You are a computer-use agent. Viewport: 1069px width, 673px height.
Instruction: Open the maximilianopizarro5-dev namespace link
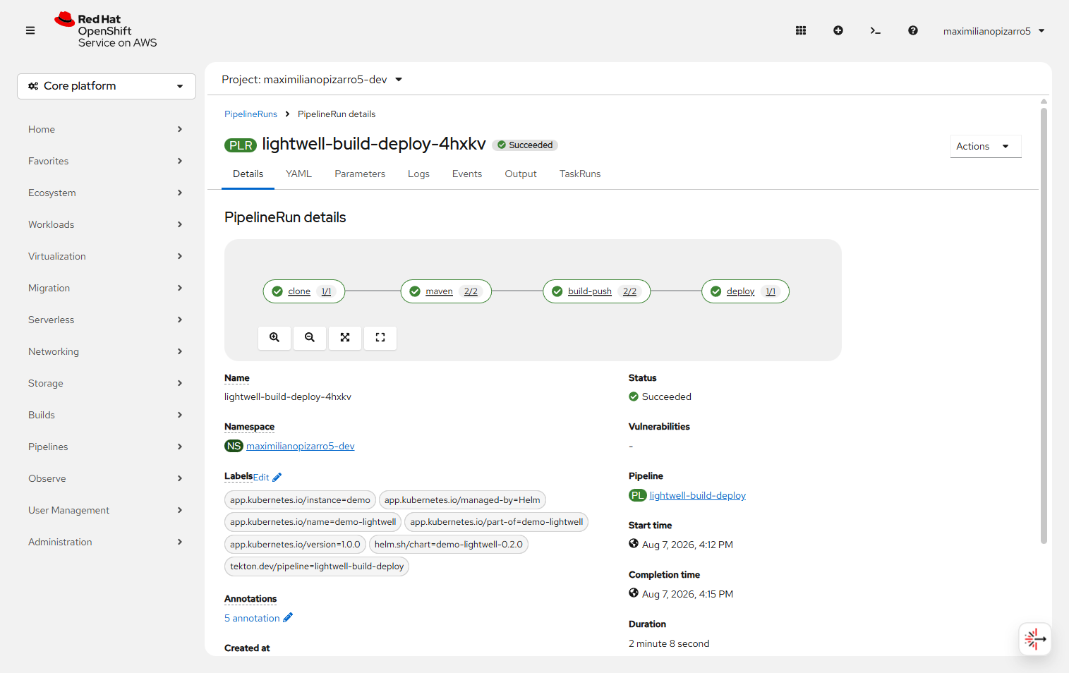[x=301, y=446]
